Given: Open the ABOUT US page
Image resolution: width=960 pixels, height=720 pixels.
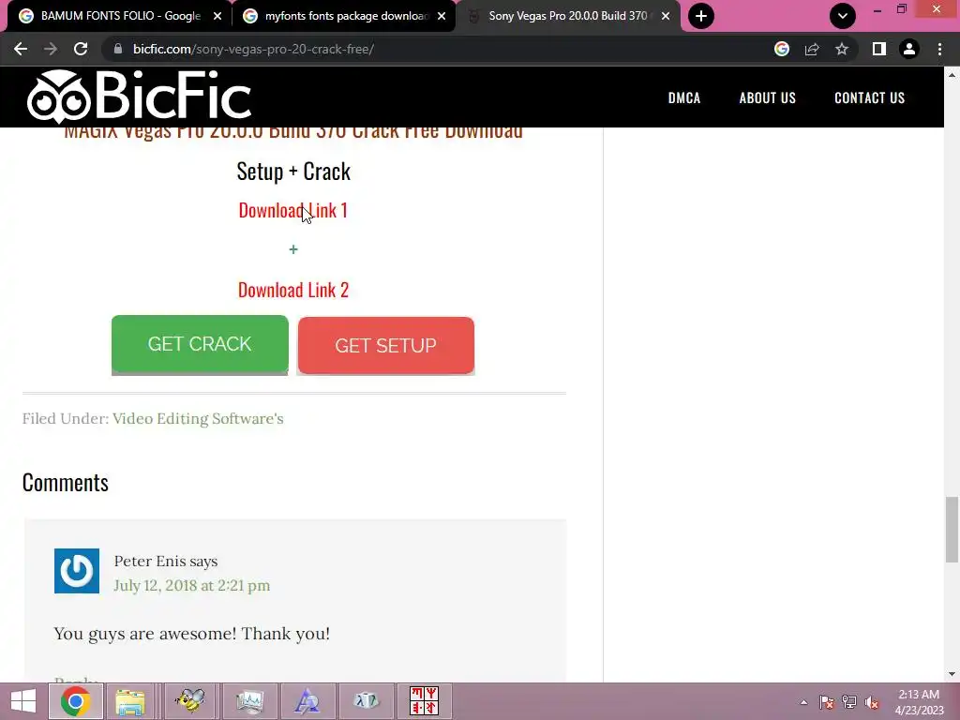Looking at the screenshot, I should pos(767,97).
